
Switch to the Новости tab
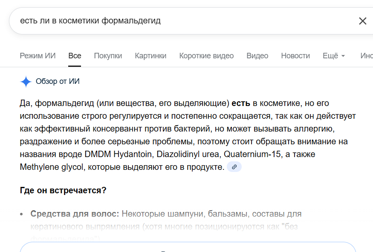pyautogui.click(x=295, y=56)
